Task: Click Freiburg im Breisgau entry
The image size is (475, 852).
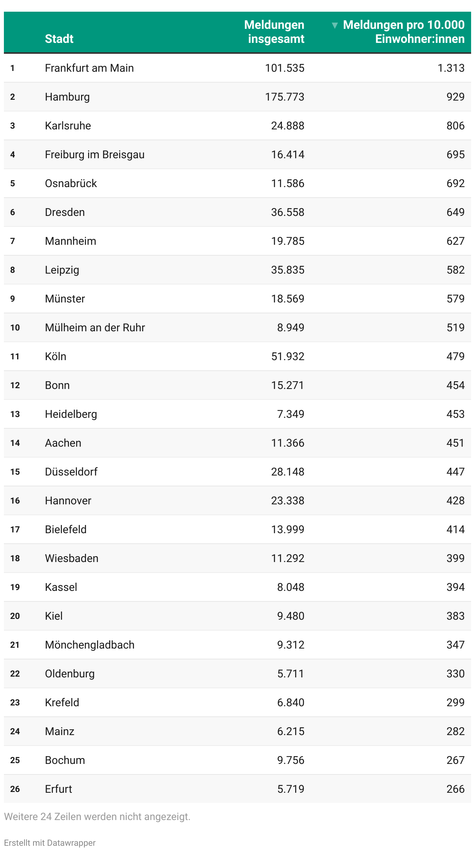Action: (x=95, y=155)
